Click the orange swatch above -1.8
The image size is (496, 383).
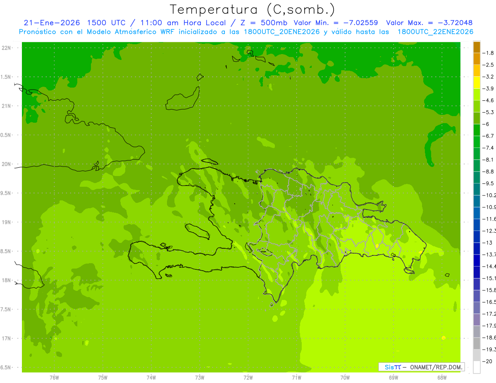[x=477, y=47]
